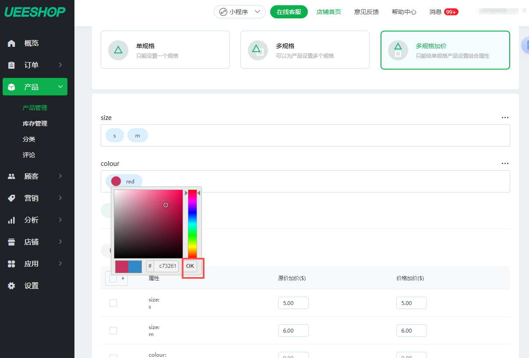
Task: Click the rainbow hue slider strip
Action: pos(192,223)
